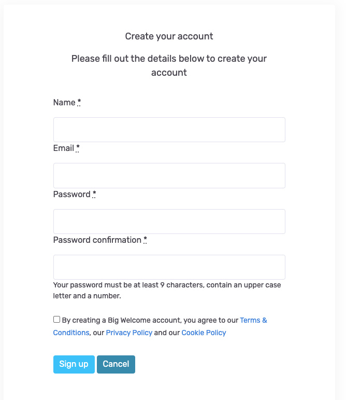The height and width of the screenshot is (400, 346).
Task: Click the password requirements hint text
Action: click(167, 291)
